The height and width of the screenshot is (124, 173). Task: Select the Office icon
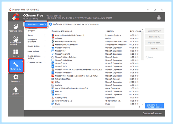pos(53,82)
